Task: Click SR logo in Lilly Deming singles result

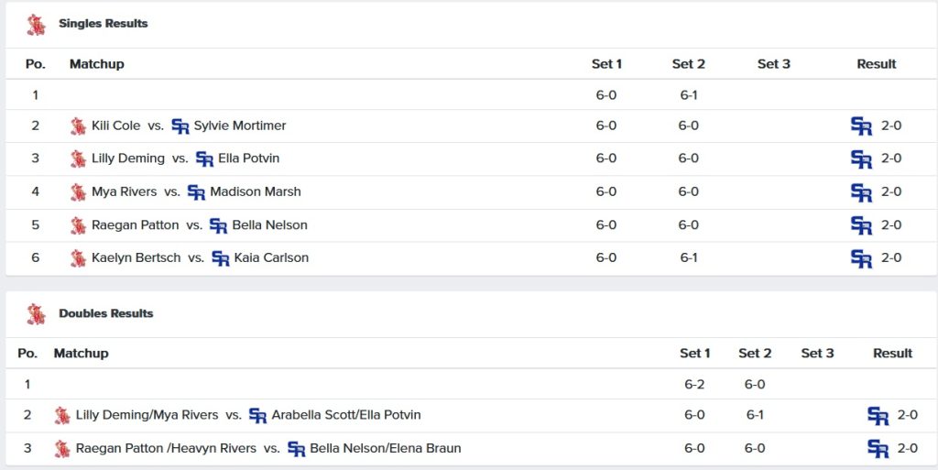Action: tap(861, 158)
